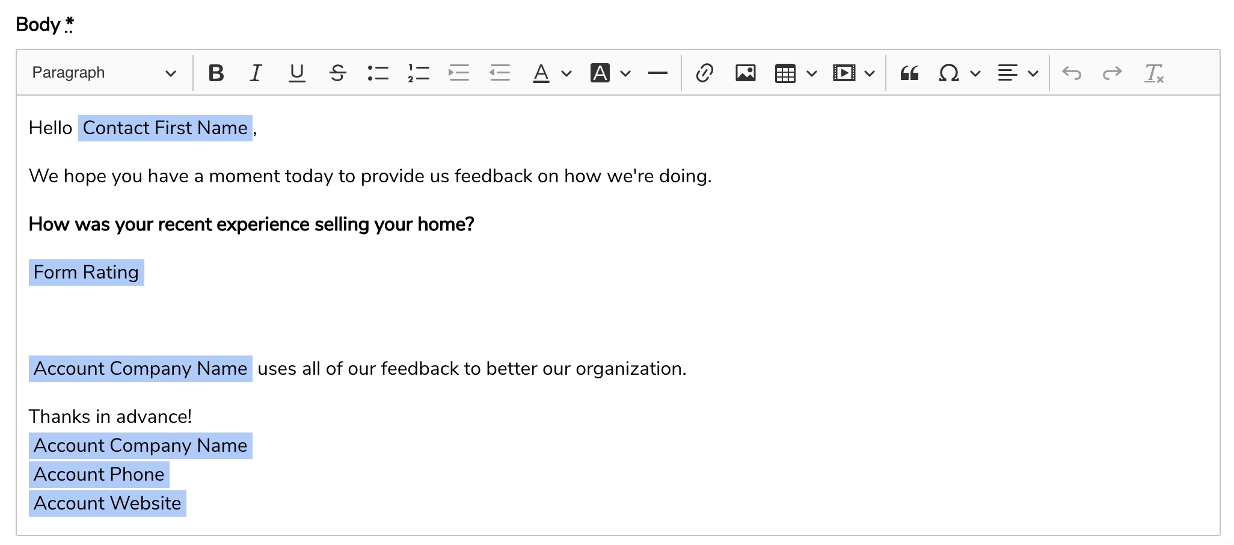Increase the paragraph indent
Screen dimensions: 1234x545
[459, 73]
